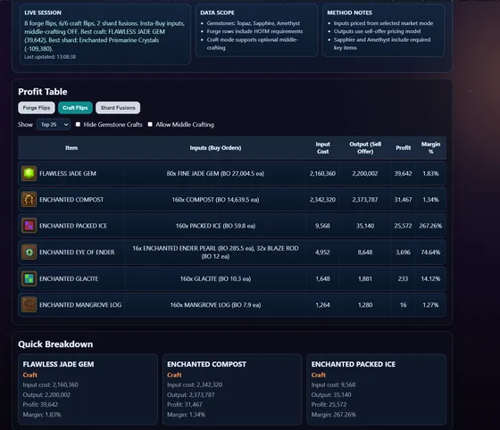Click the 16x ENCHANTED ENDER PEARL inputs cell

coord(215,252)
